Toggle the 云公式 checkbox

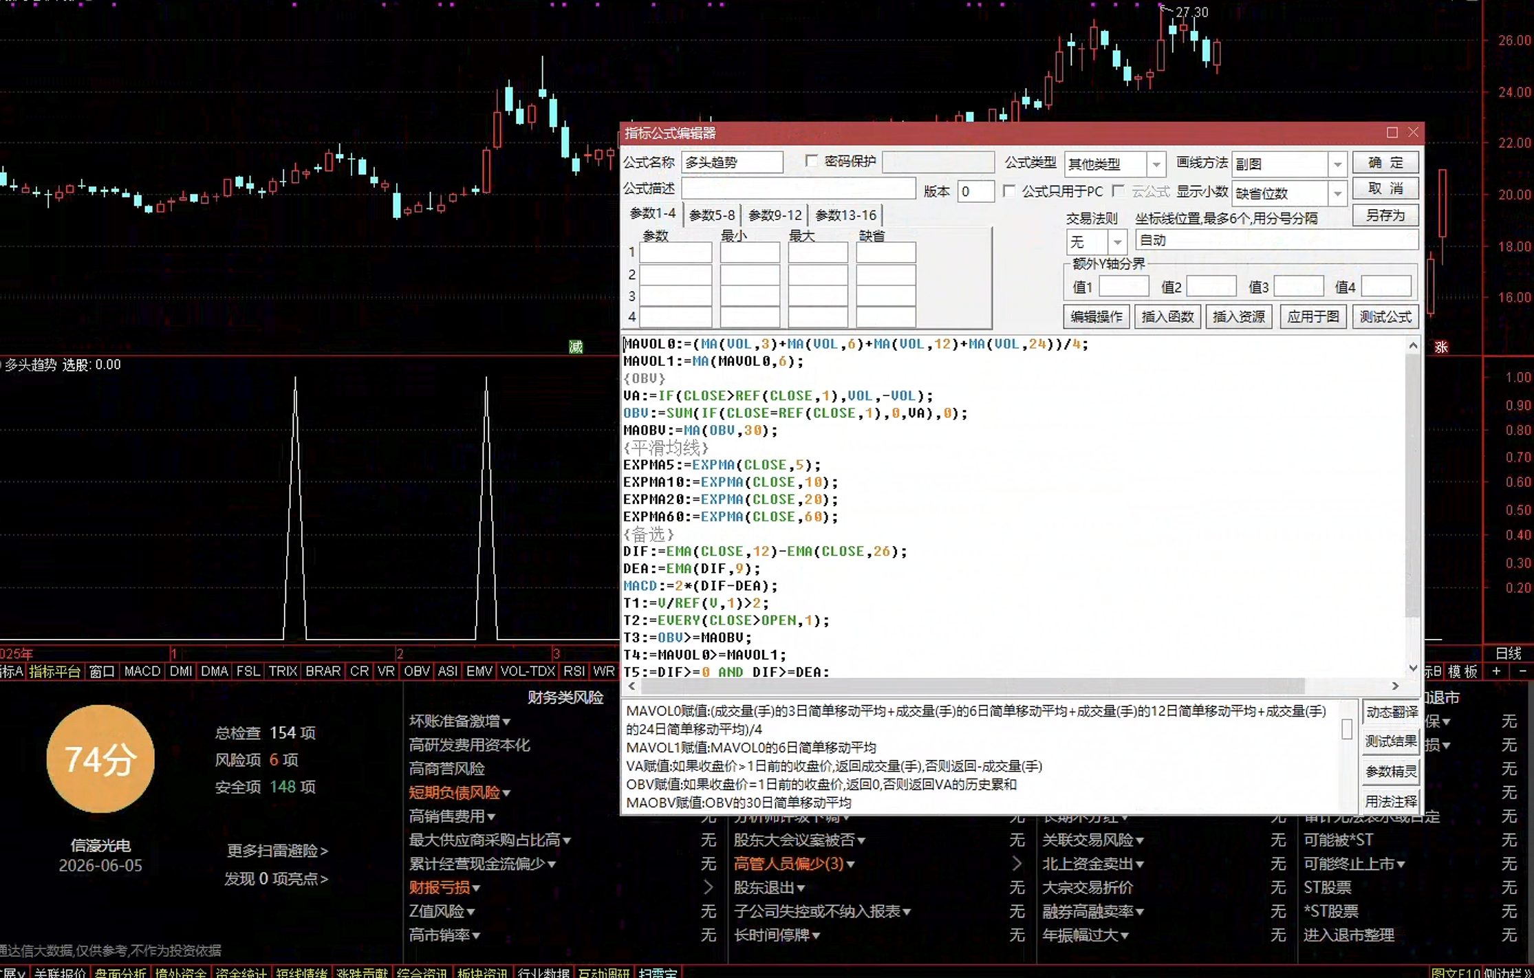pos(1119,191)
